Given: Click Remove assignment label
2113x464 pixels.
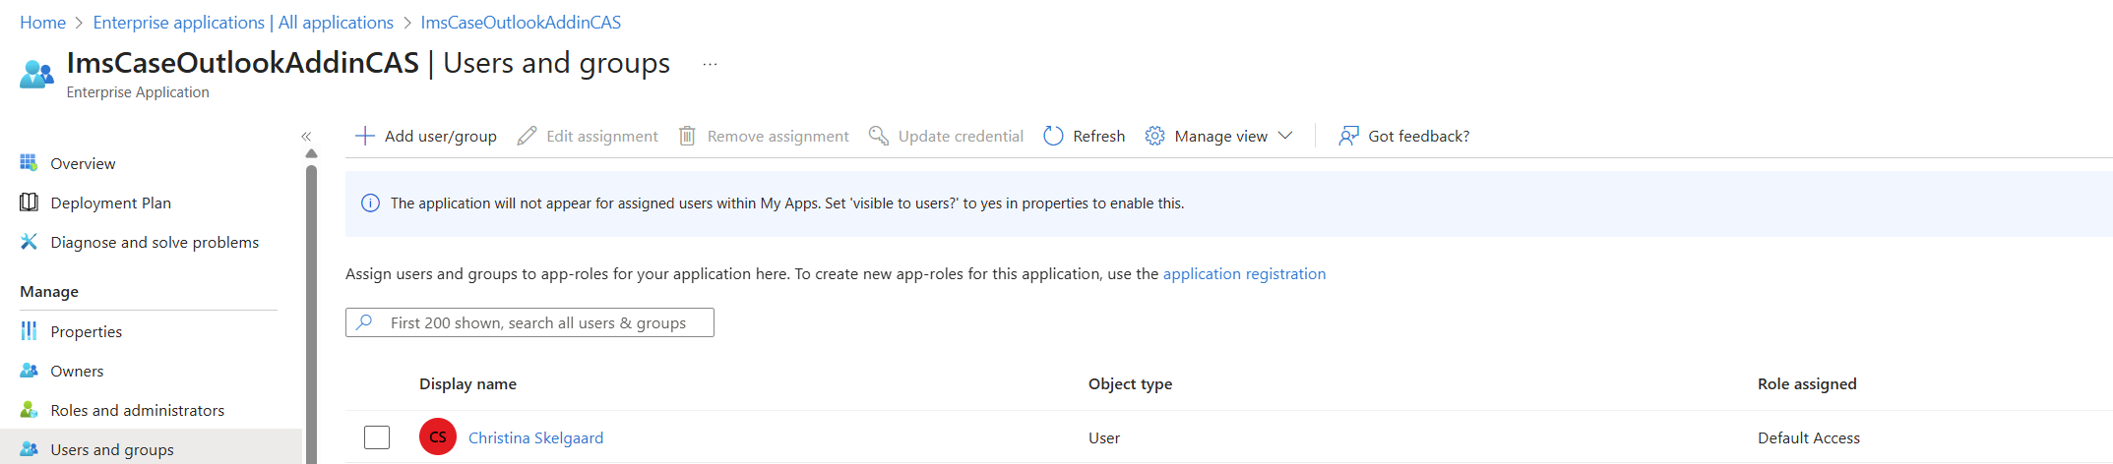Looking at the screenshot, I should [x=777, y=136].
